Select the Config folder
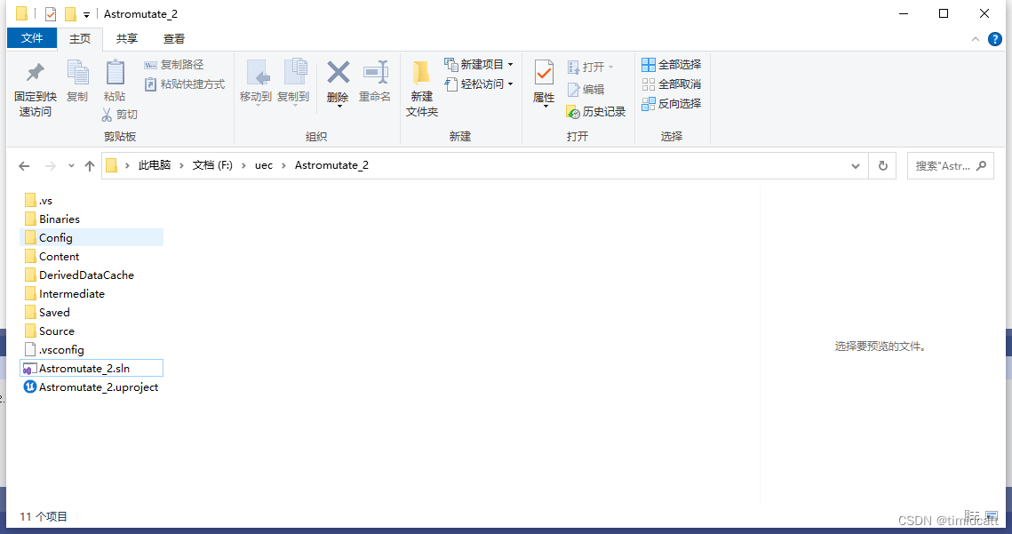This screenshot has height=534, width=1012. pos(91,237)
